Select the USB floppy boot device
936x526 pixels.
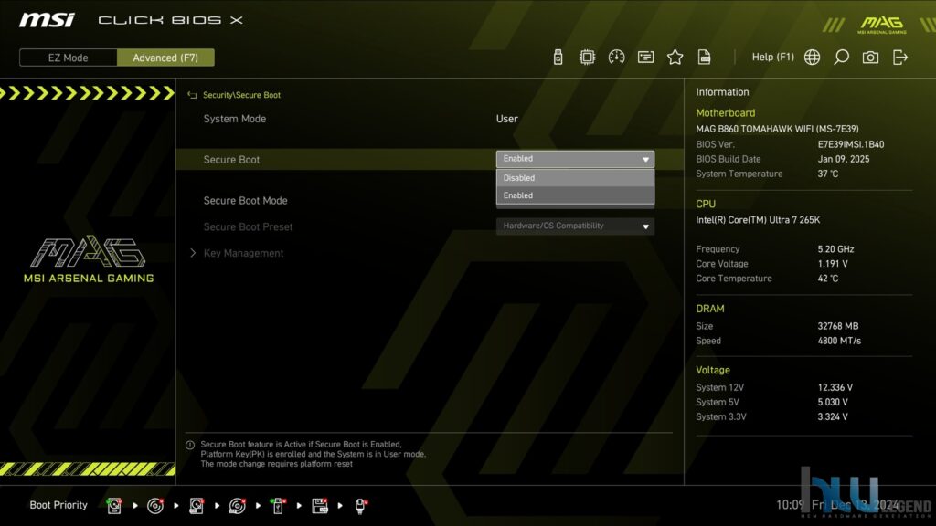tap(319, 506)
